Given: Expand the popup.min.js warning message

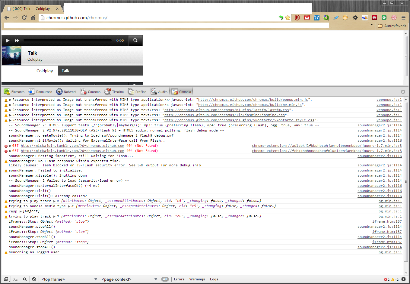Looking at the screenshot, I should (10, 100).
